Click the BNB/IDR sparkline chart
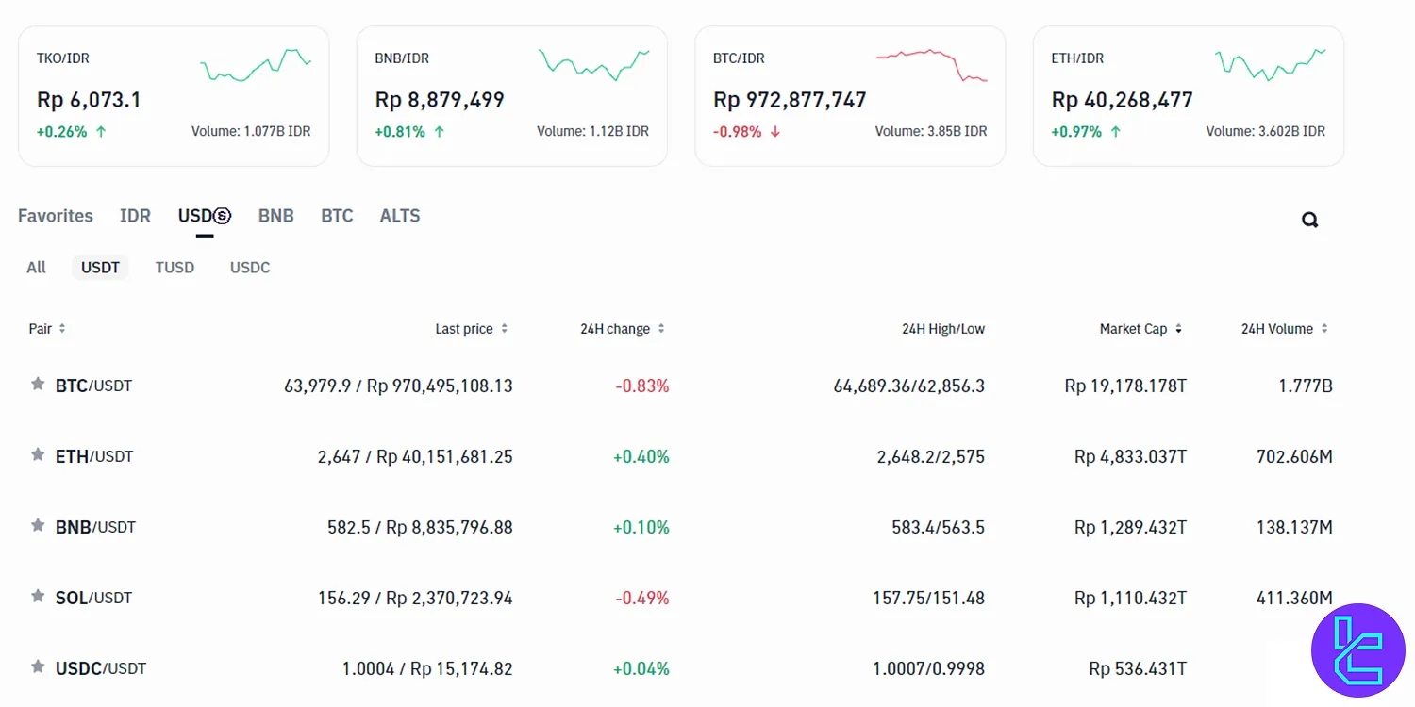1415x707 pixels. point(593,65)
